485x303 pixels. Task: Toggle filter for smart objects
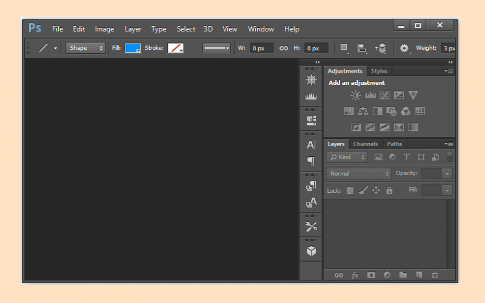click(x=435, y=157)
